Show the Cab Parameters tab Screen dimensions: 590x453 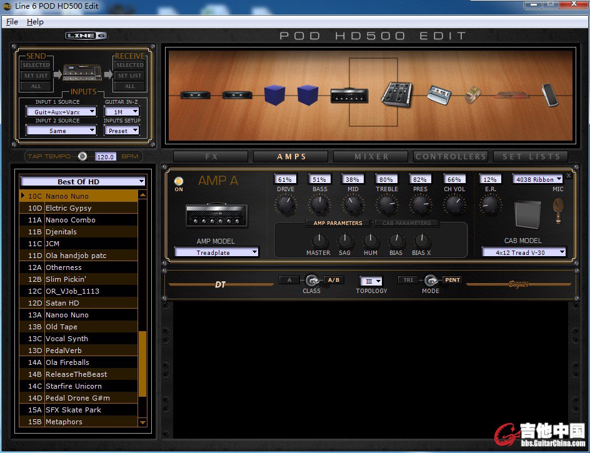click(406, 223)
